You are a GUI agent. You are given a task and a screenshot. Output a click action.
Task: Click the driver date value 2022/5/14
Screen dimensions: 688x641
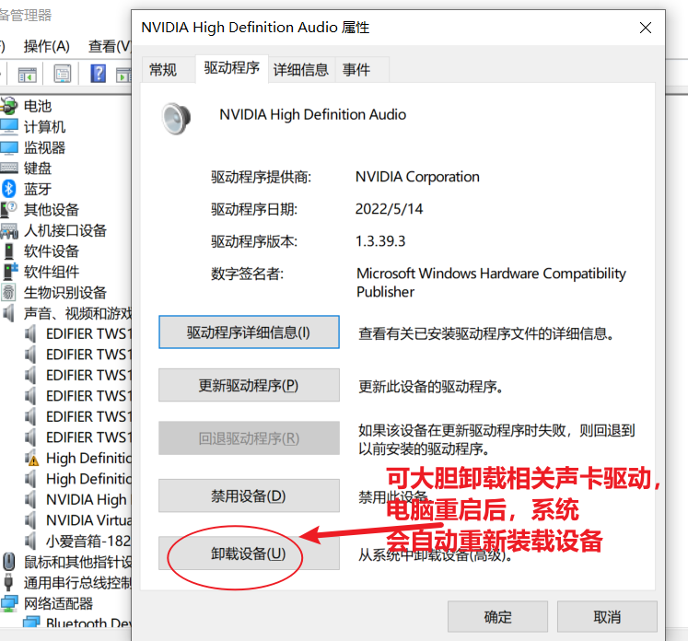coord(390,209)
